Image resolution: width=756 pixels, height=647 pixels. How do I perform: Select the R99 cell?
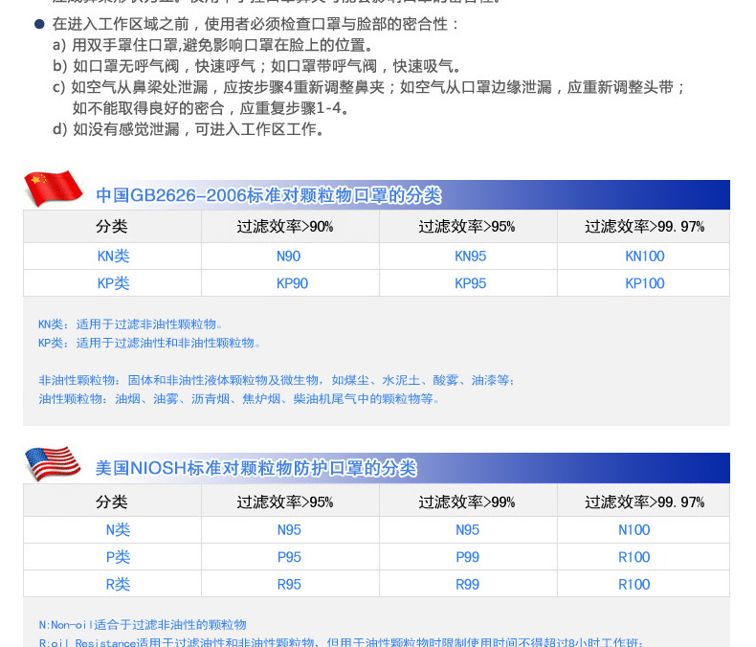pyautogui.click(x=467, y=584)
